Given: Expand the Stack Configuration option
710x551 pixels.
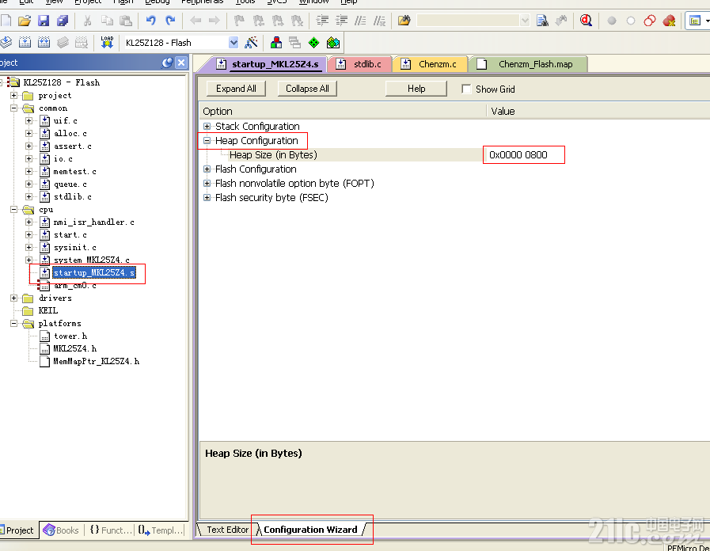Looking at the screenshot, I should pyautogui.click(x=207, y=127).
